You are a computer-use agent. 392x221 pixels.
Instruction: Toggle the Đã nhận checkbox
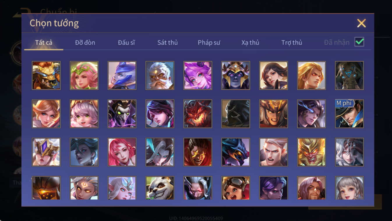click(359, 42)
